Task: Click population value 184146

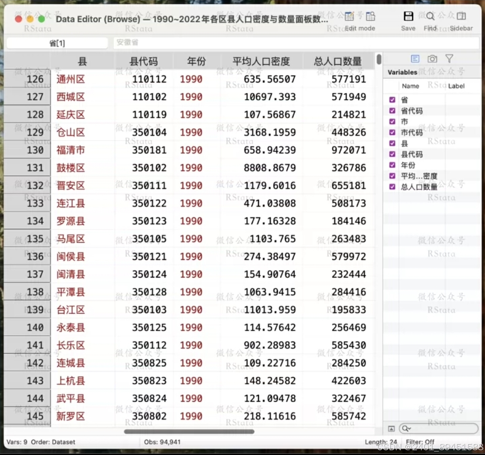Action: coord(349,221)
